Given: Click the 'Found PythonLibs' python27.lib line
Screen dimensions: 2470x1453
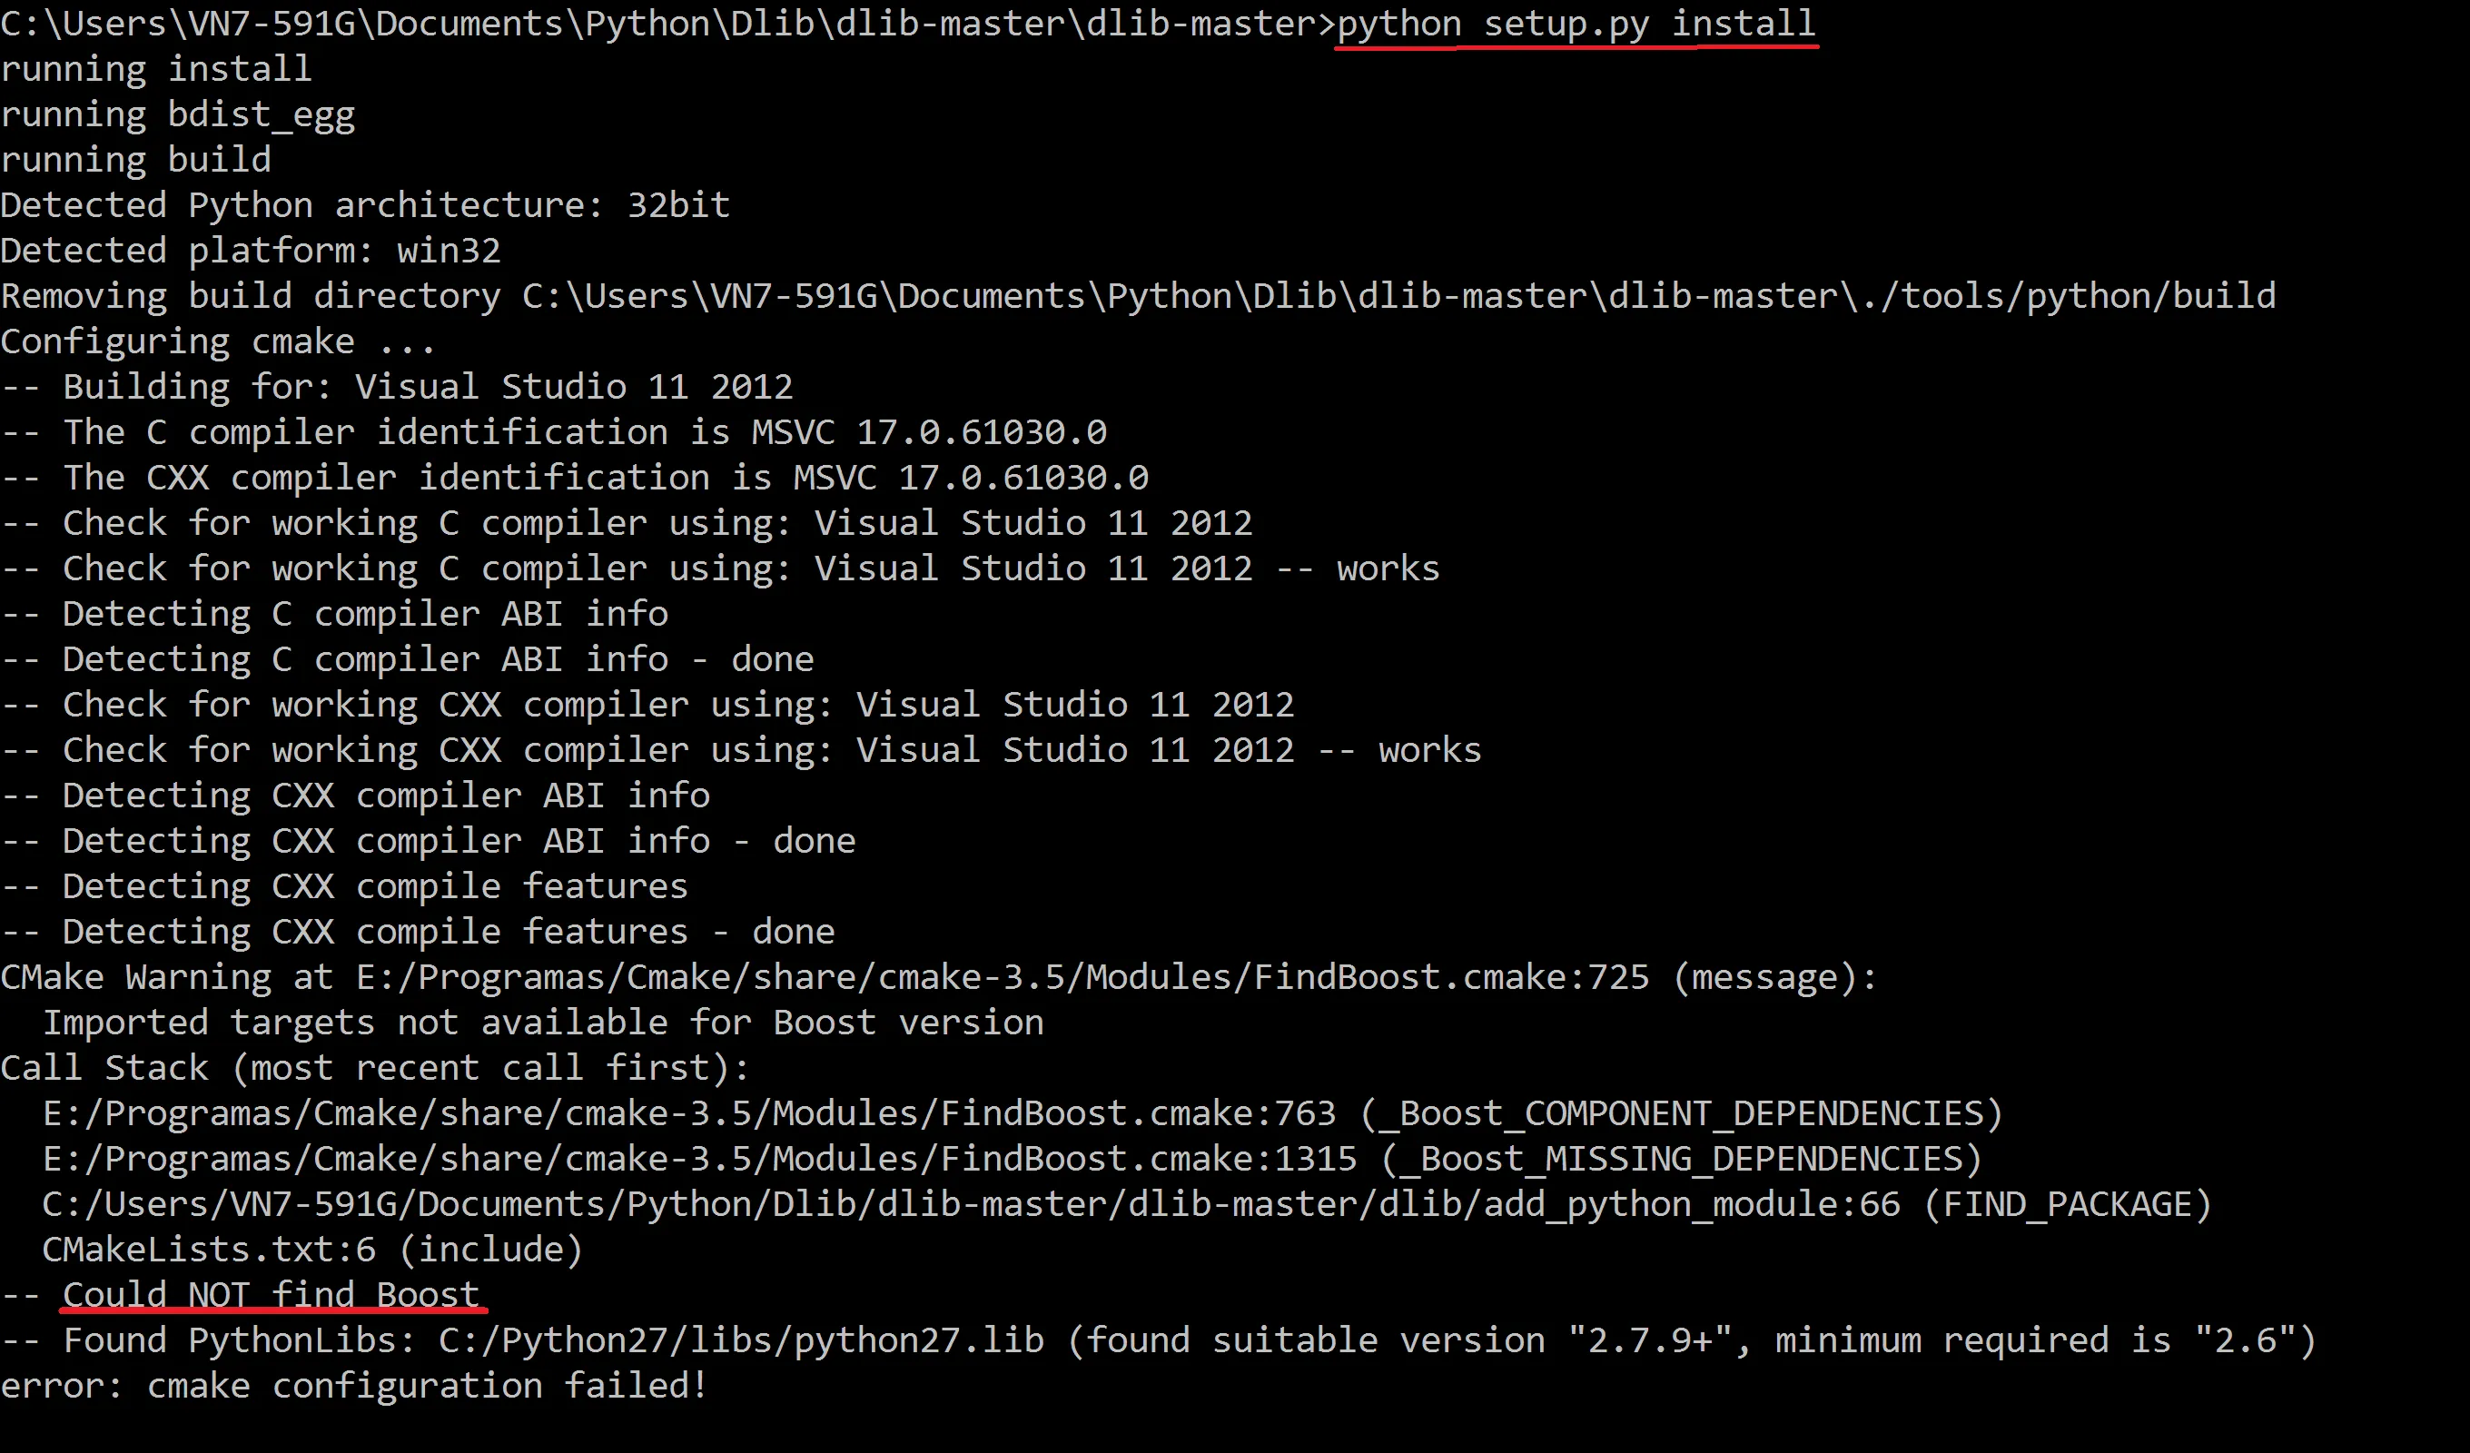Looking at the screenshot, I should click(1159, 1340).
